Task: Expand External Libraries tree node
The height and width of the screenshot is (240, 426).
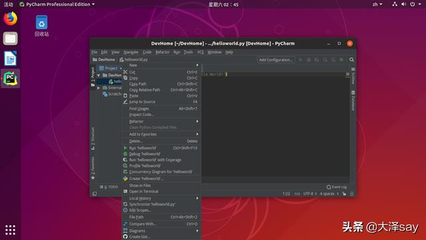Action: (x=99, y=88)
